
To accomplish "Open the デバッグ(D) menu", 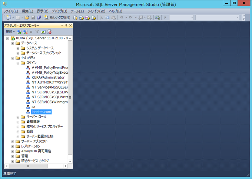I will (x=60, y=11).
